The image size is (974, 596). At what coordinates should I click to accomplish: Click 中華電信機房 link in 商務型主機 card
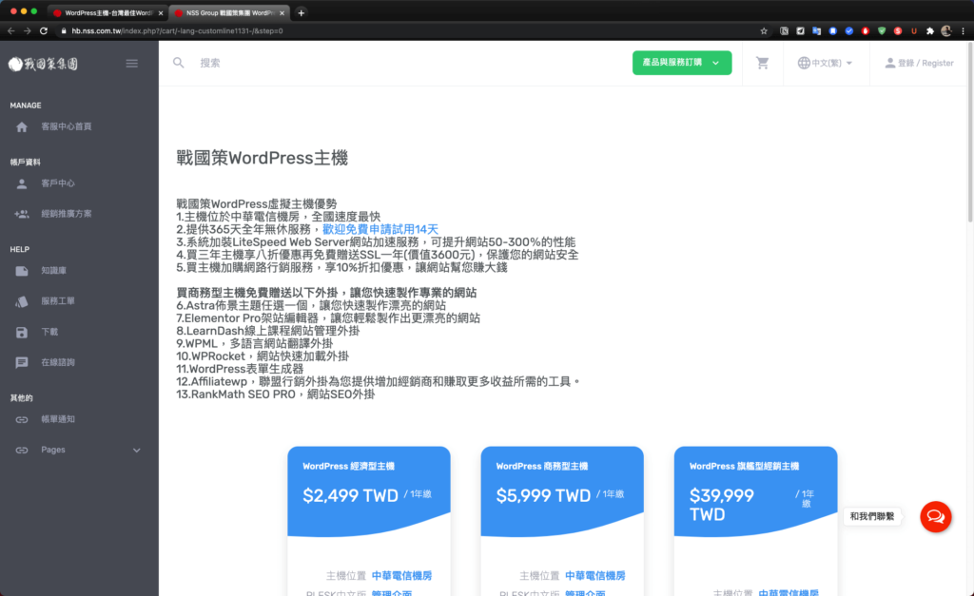595,575
